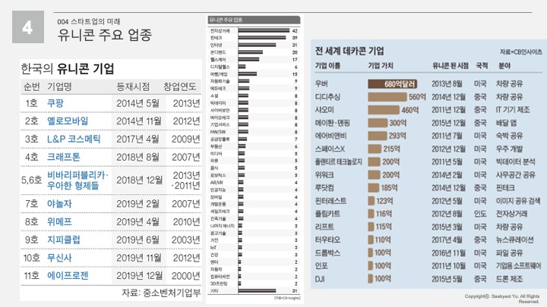Image resolution: width=547 pixels, height=307 pixels.
Task: Click founding year '2003년' in 지피클럽 row
Action: tap(186, 240)
